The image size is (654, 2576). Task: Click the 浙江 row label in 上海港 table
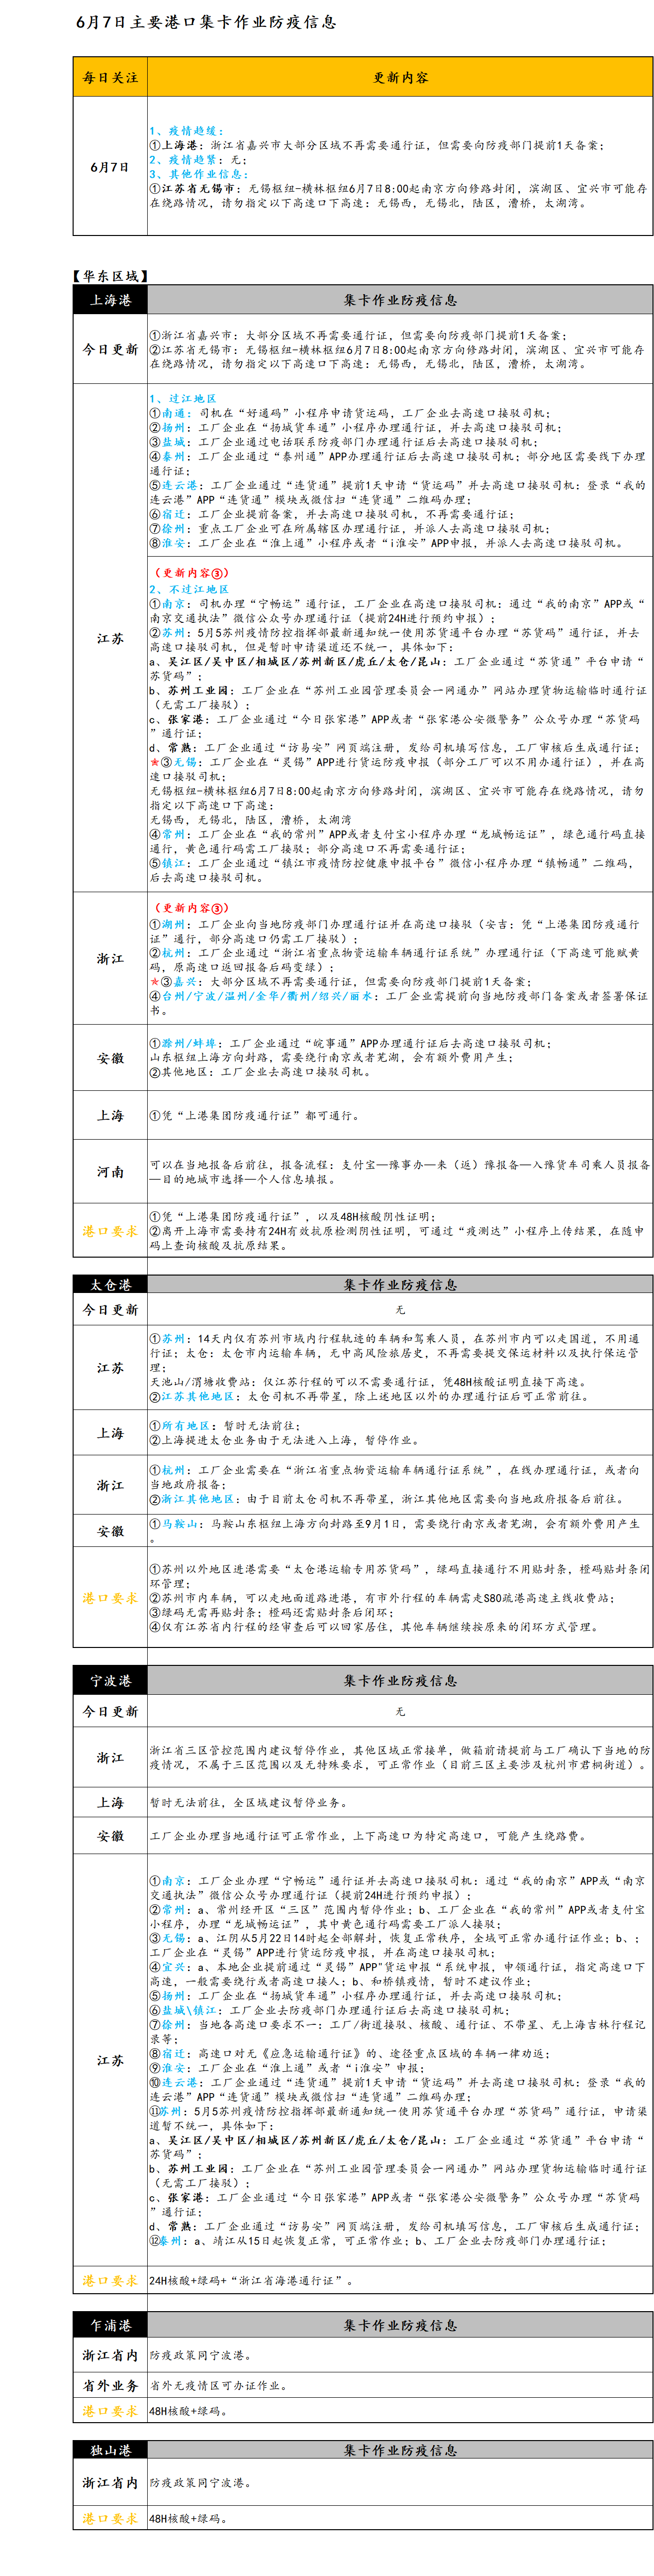pyautogui.click(x=110, y=959)
